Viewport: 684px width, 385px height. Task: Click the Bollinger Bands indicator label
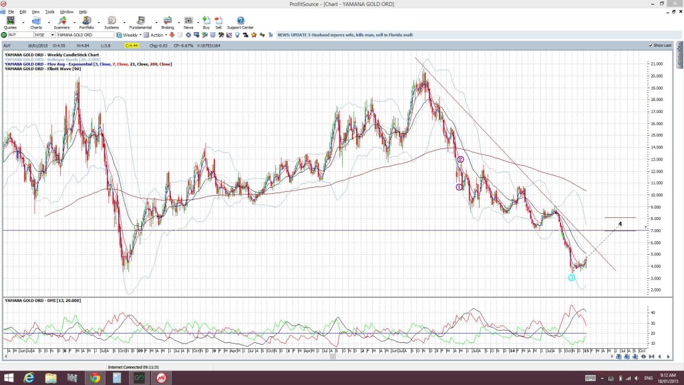[52, 59]
